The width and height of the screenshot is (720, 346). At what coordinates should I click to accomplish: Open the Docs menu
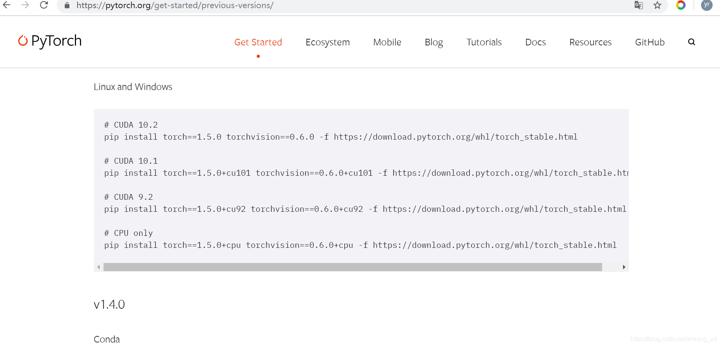point(535,42)
